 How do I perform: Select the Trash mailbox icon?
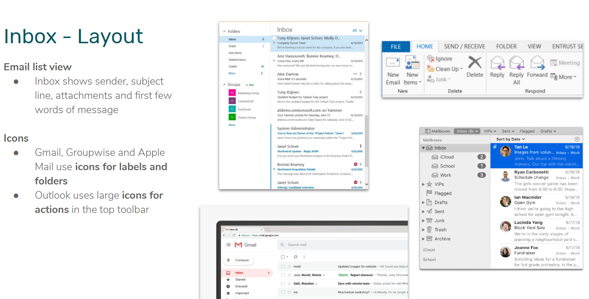tap(429, 230)
